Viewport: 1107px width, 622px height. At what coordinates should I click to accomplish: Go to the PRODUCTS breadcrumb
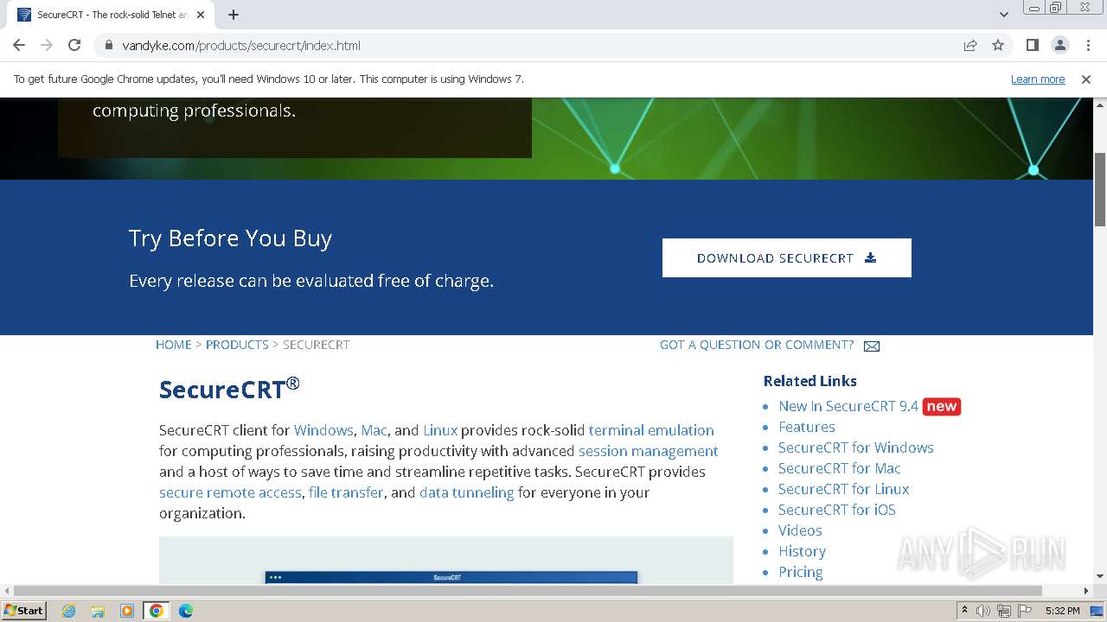[x=237, y=344]
